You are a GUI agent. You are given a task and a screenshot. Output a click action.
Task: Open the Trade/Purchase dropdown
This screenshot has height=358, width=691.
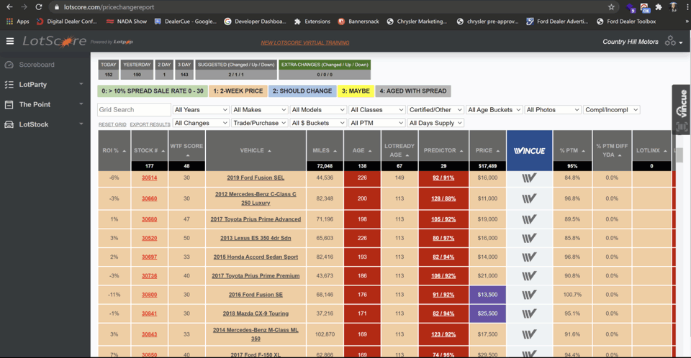coord(260,123)
